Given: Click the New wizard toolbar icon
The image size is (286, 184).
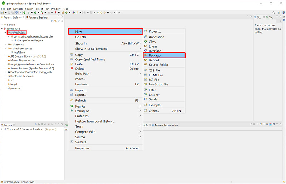Looking at the screenshot, I should click(3, 13).
